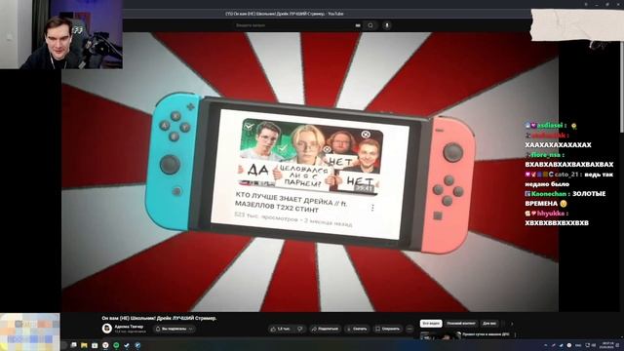Screen dimensions: 624x351
Task: Open the Адвоката Тангар channel name link
Action: [129, 327]
